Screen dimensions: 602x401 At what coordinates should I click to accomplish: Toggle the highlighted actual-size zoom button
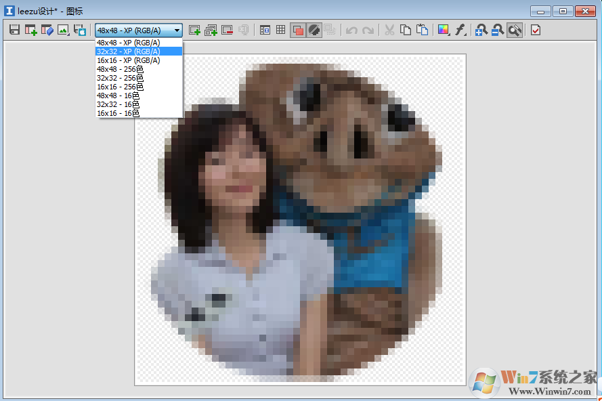515,30
